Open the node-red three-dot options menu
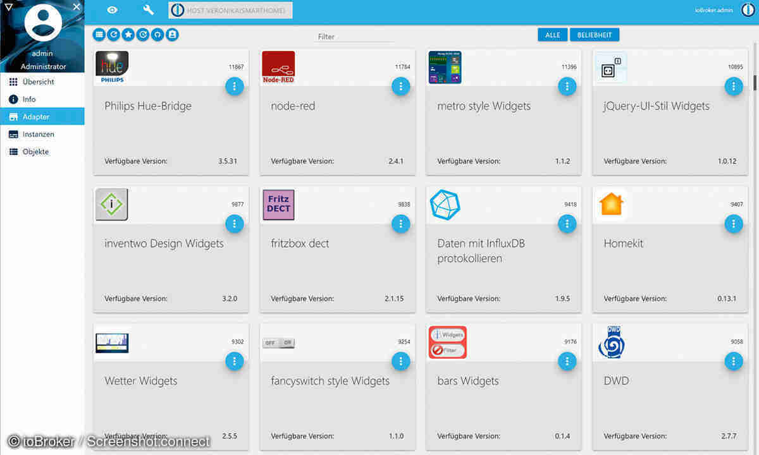Screen dimensions: 759x455 tap(400, 87)
